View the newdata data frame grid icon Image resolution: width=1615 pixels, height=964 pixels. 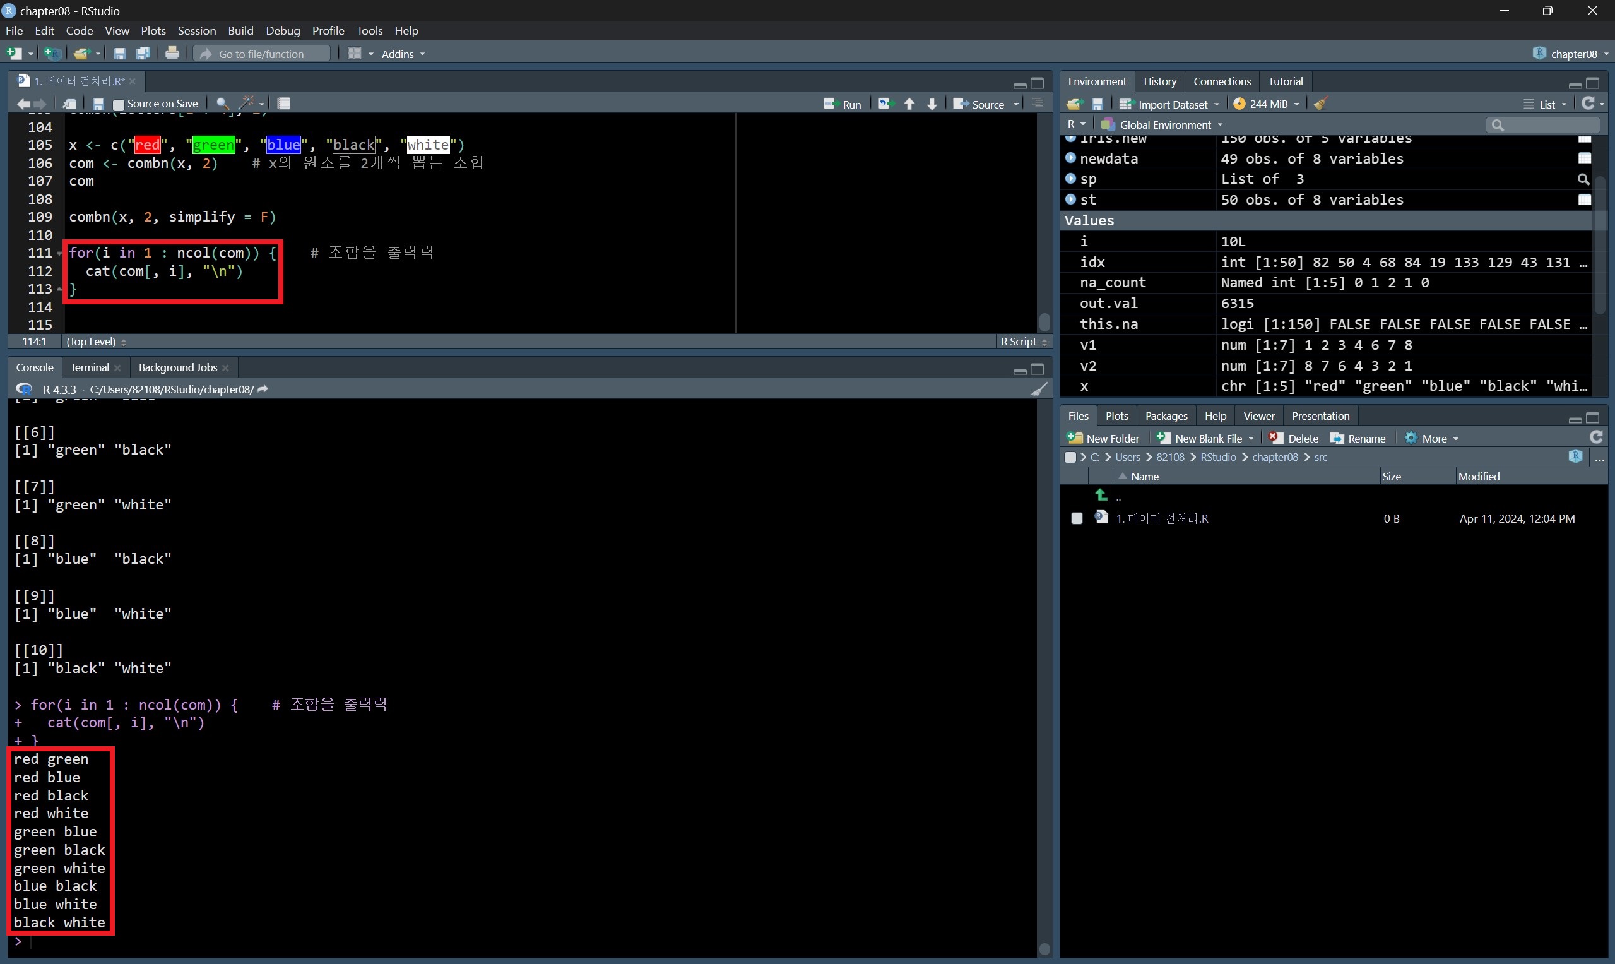coord(1585,158)
